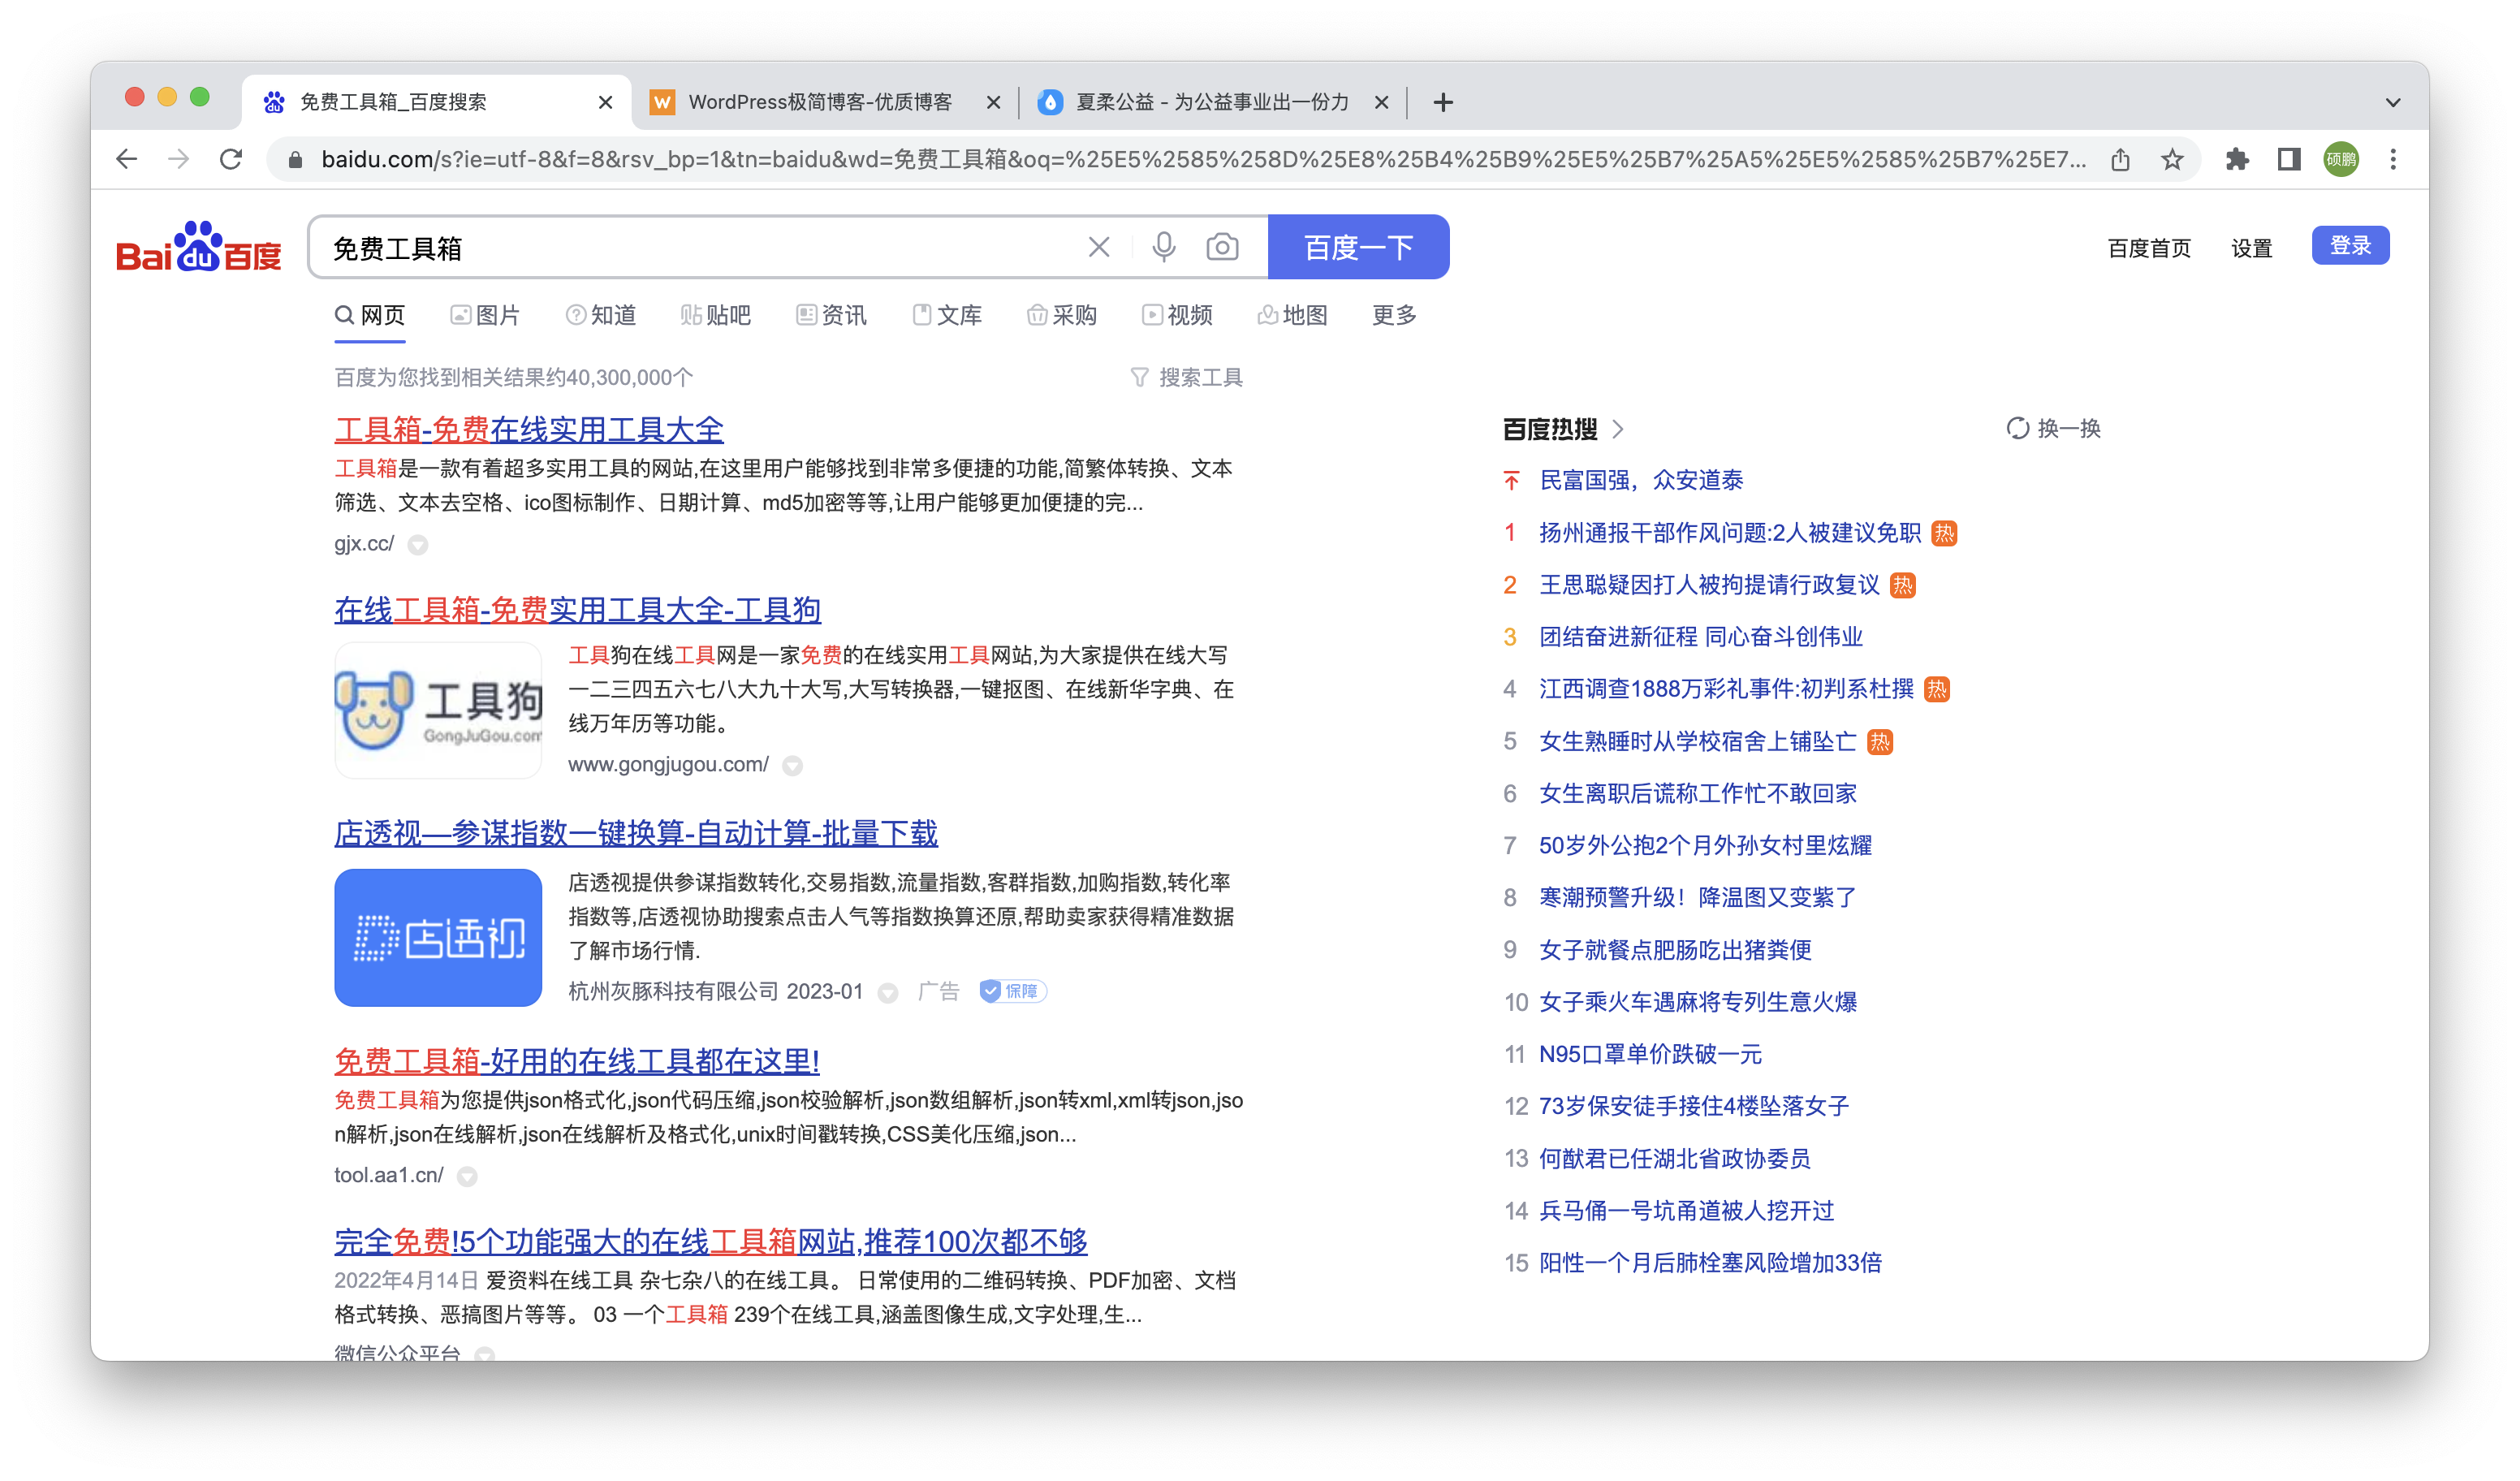This screenshot has width=2520, height=1481.
Task: Switch to the 贴吧 tab
Action: [716, 315]
